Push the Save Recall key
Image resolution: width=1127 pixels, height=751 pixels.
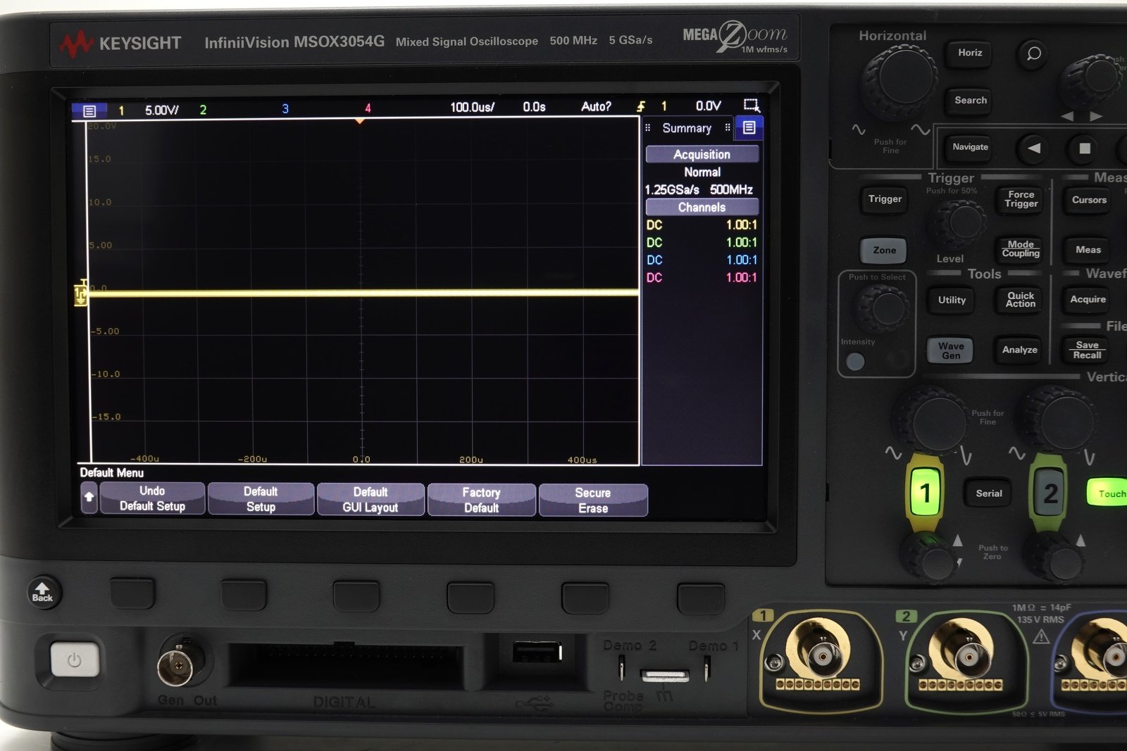(1087, 350)
